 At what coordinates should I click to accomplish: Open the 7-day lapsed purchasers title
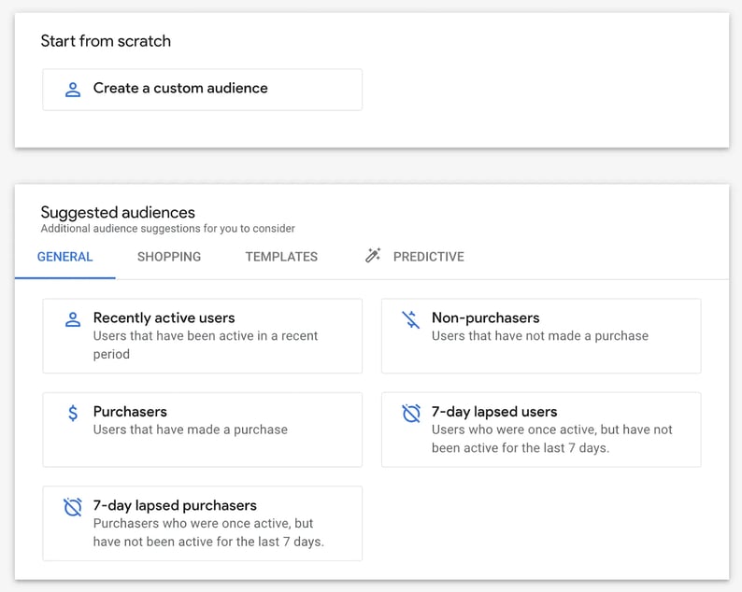coord(175,505)
